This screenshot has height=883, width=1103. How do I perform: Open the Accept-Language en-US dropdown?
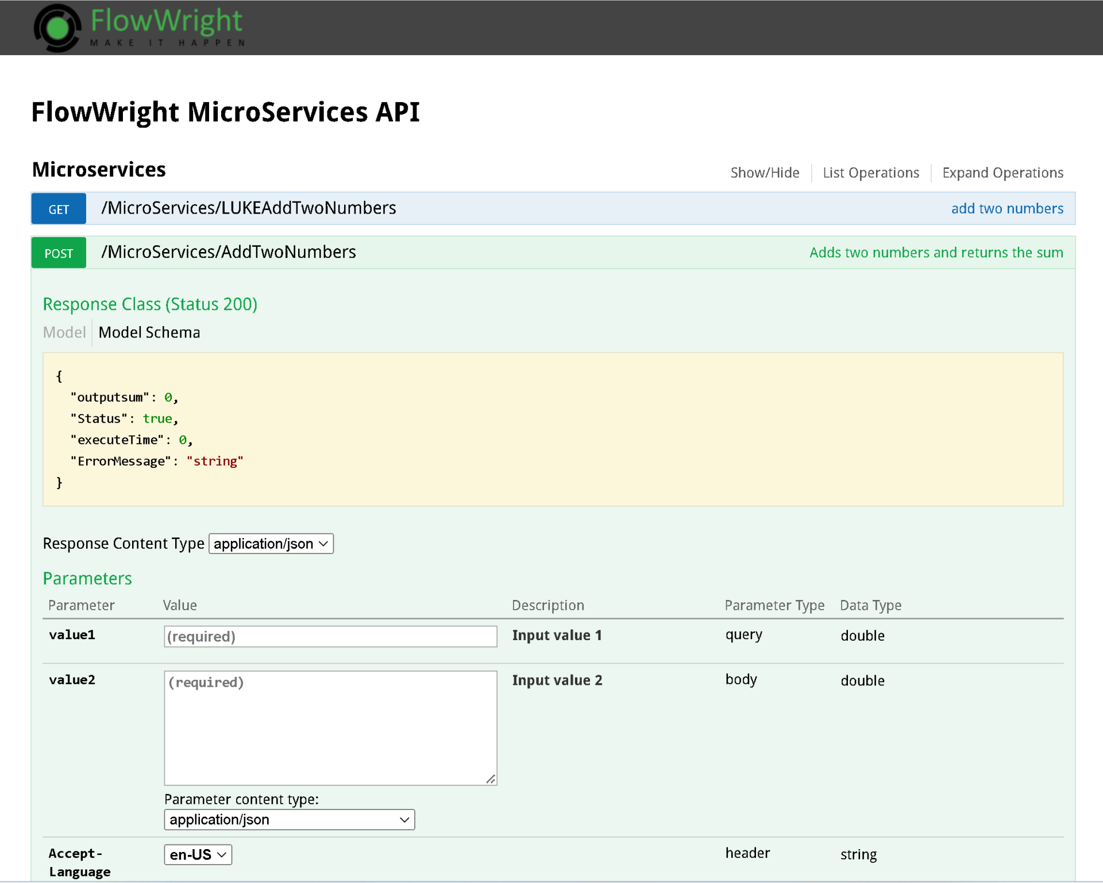[x=197, y=854]
